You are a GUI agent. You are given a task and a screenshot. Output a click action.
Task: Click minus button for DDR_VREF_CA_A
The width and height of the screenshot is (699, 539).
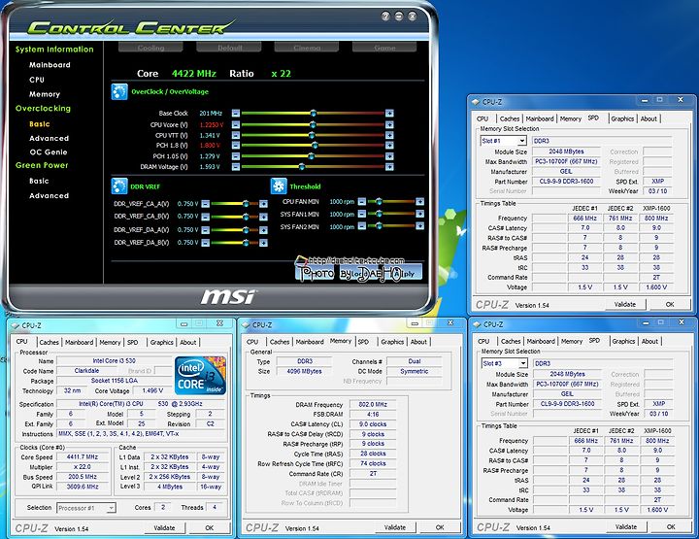tap(205, 204)
